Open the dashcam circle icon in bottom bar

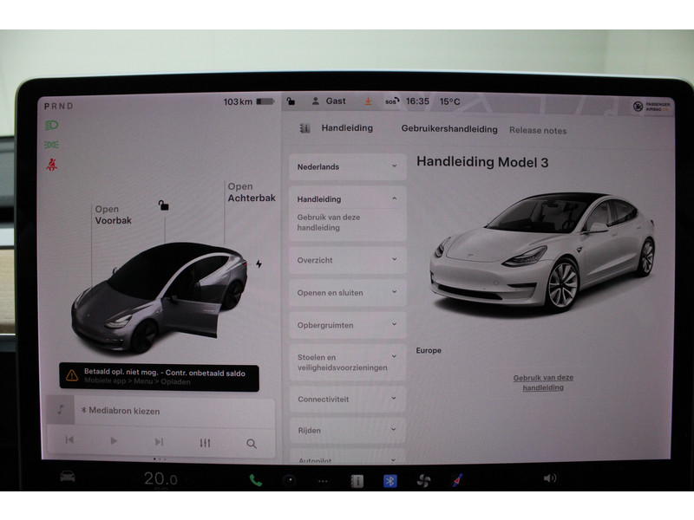coord(290,481)
